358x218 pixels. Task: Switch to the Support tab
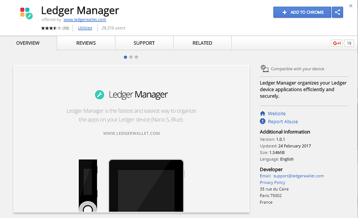click(144, 43)
